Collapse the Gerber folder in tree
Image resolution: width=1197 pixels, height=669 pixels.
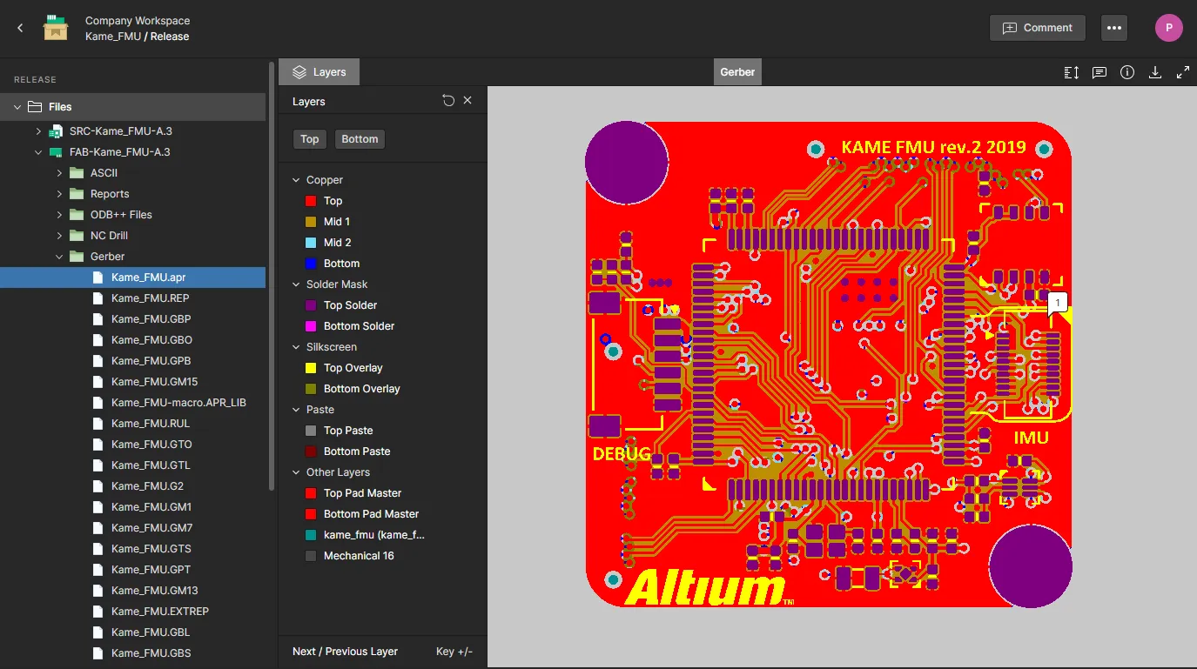(59, 257)
